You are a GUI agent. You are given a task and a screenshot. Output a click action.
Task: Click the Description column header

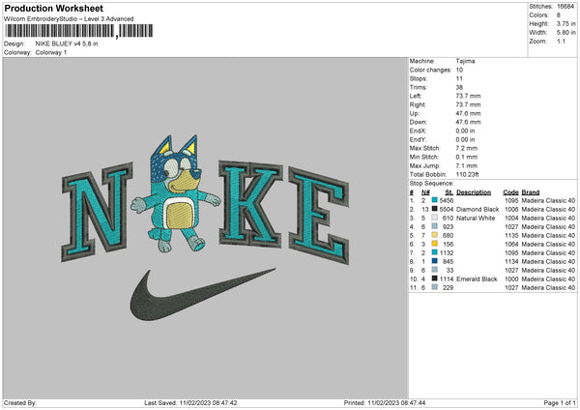(x=474, y=192)
